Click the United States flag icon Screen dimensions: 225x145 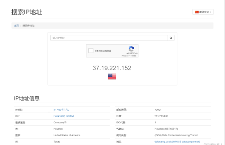point(112,76)
